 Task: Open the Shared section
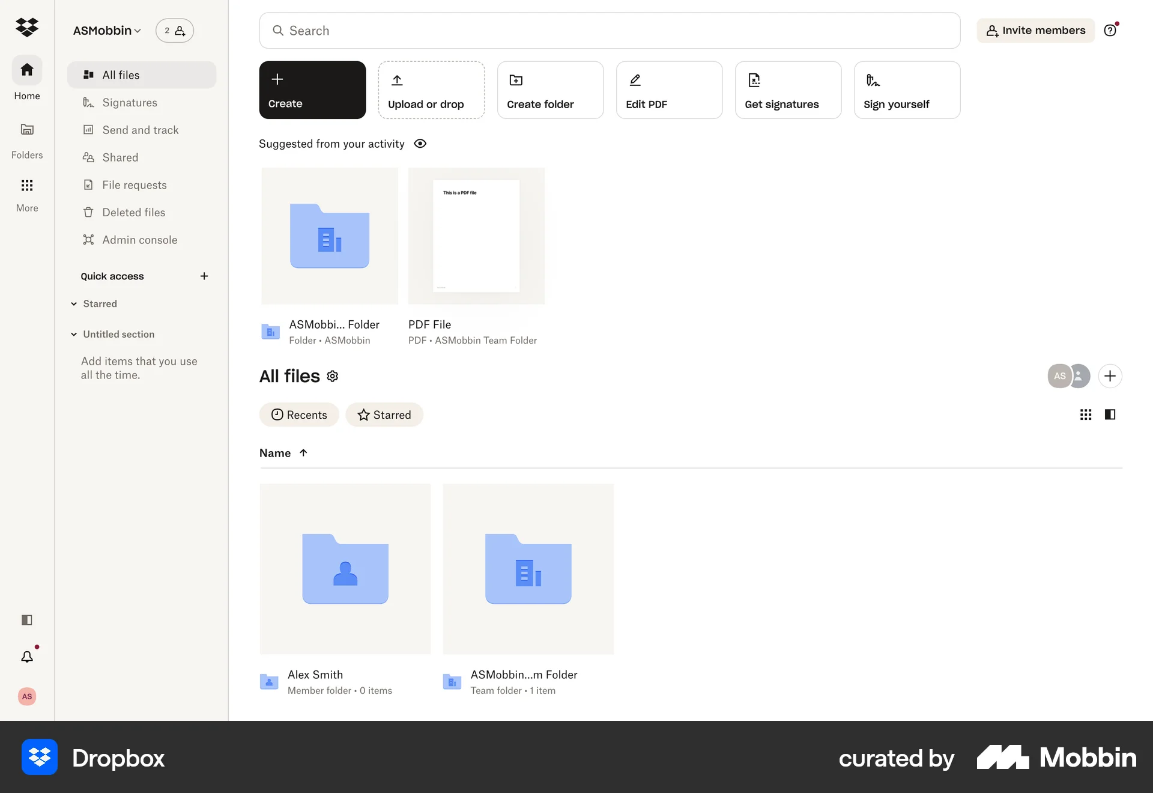(x=120, y=157)
